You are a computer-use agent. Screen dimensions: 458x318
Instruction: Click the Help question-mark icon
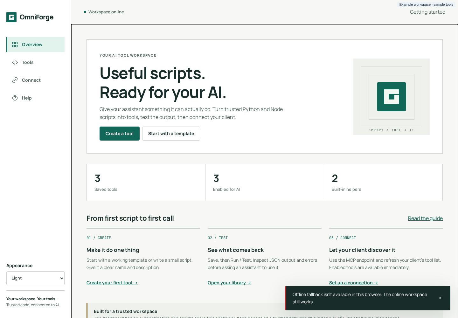[15, 98]
